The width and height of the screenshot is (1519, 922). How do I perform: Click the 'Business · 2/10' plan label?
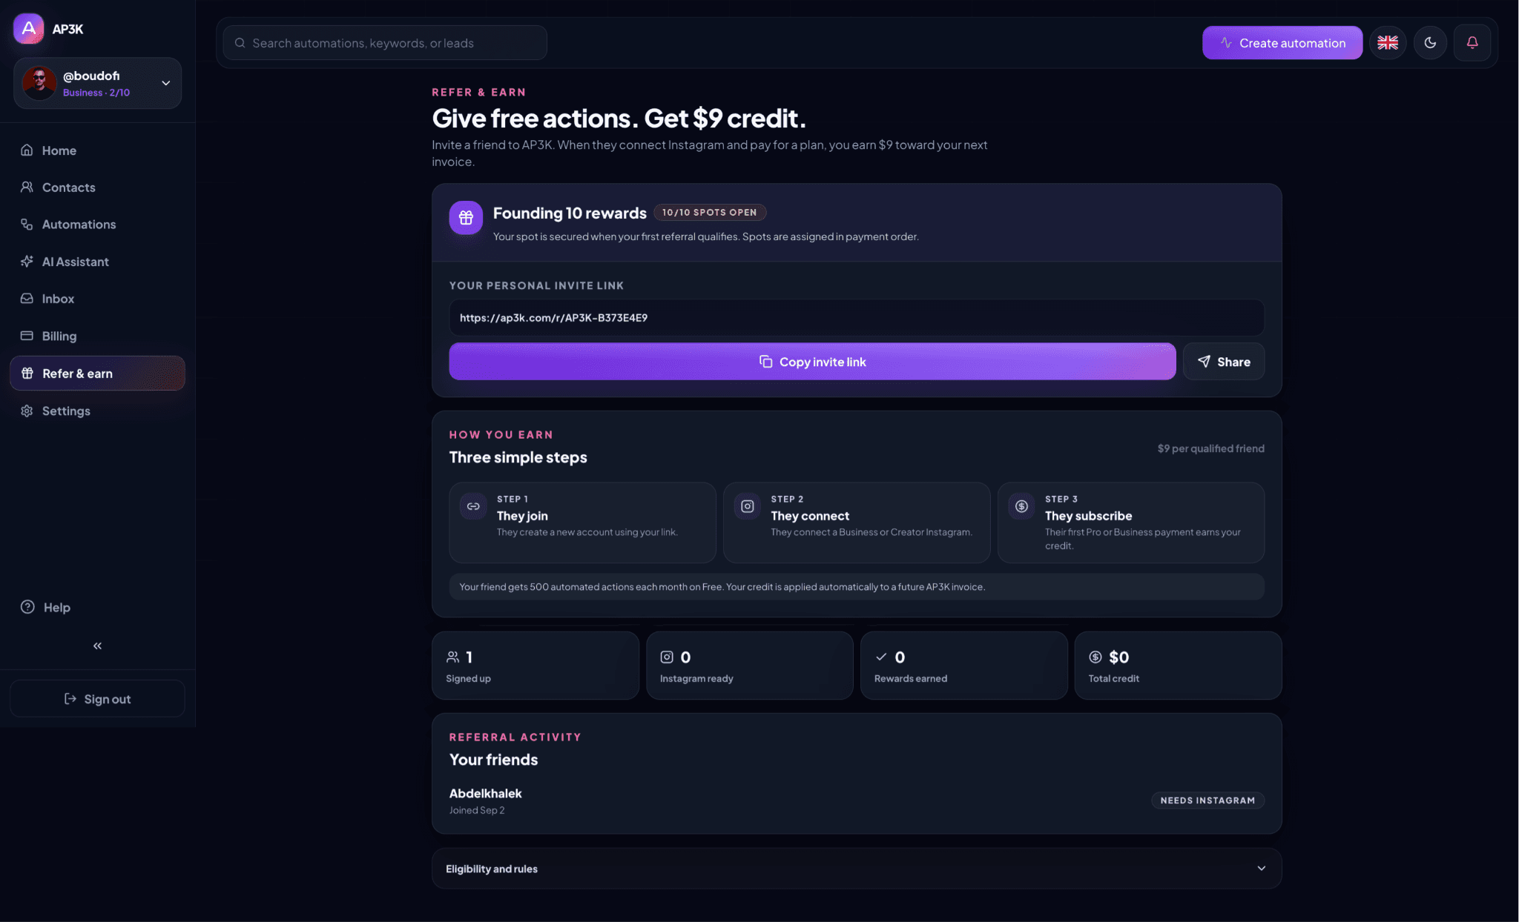pyautogui.click(x=96, y=93)
